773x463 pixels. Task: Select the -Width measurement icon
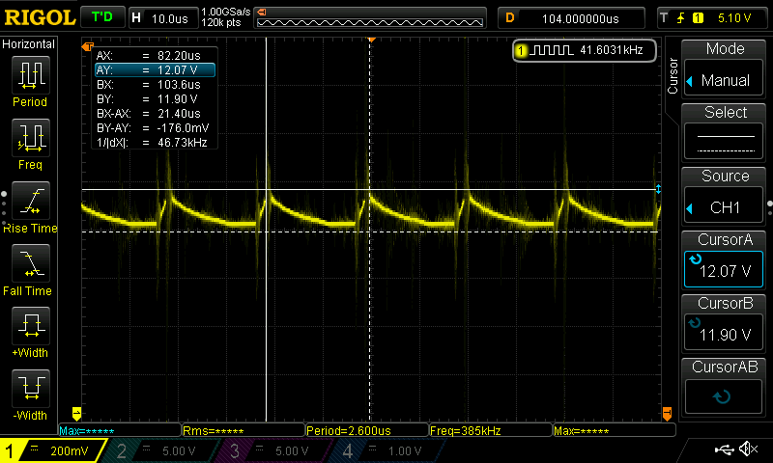[31, 388]
